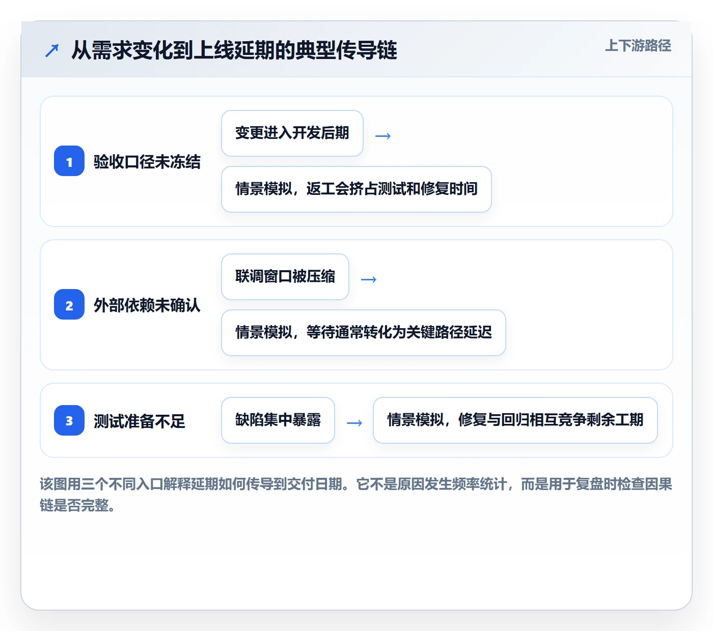Viewport: 713px width, 631px height.
Task: Select the 测试准备不足 label
Action: tap(140, 421)
